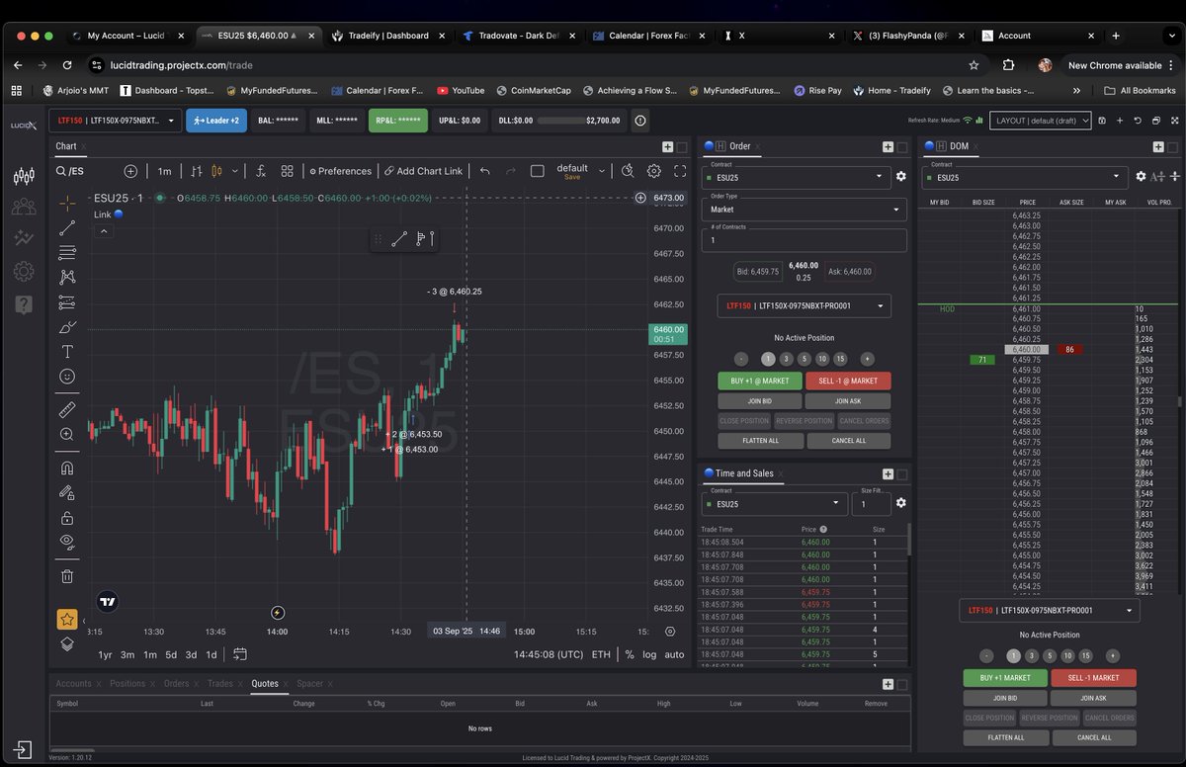Click the number of Contracts input field
The image size is (1186, 767).
805,240
